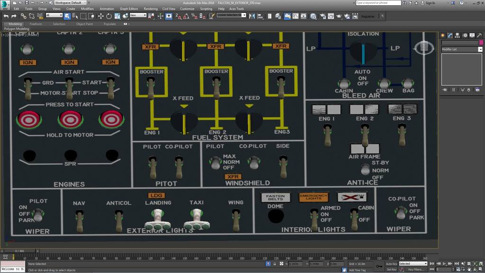Open the selection filter 'All' dropdown
485x273 pixels.
click(x=54, y=16)
